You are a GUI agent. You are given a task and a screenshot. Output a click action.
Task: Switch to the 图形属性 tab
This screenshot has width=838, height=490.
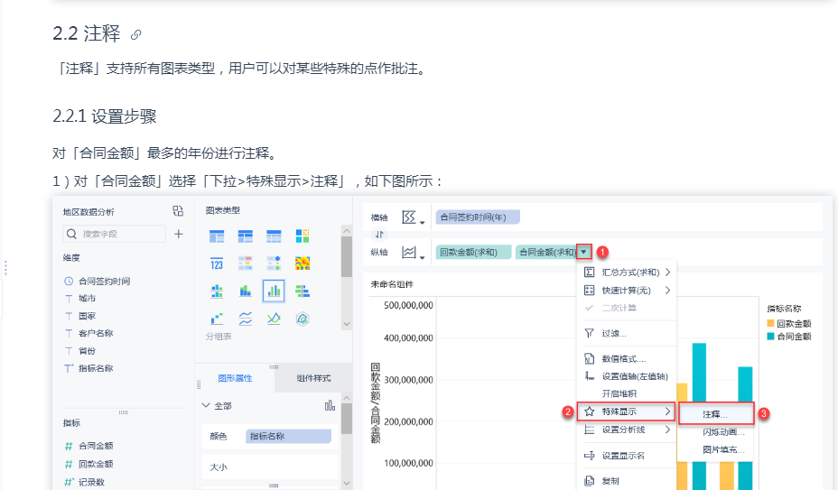coord(235,378)
